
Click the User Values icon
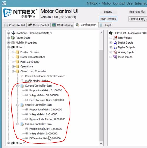pyautogui.click(x=115, y=38)
